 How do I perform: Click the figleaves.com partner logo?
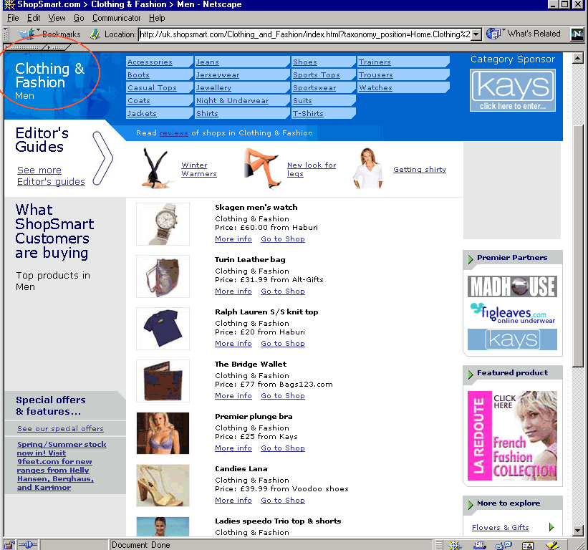click(x=512, y=313)
